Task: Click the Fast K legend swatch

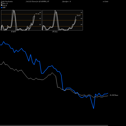Action: tap(2, 5)
